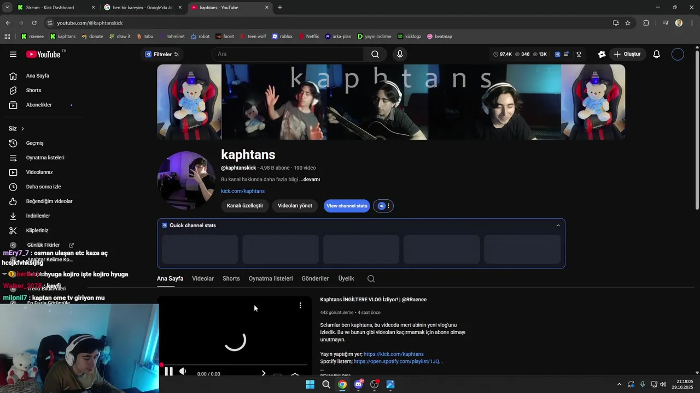700x393 pixels.
Task: Switch to the Gönderiler tab
Action: pos(315,279)
